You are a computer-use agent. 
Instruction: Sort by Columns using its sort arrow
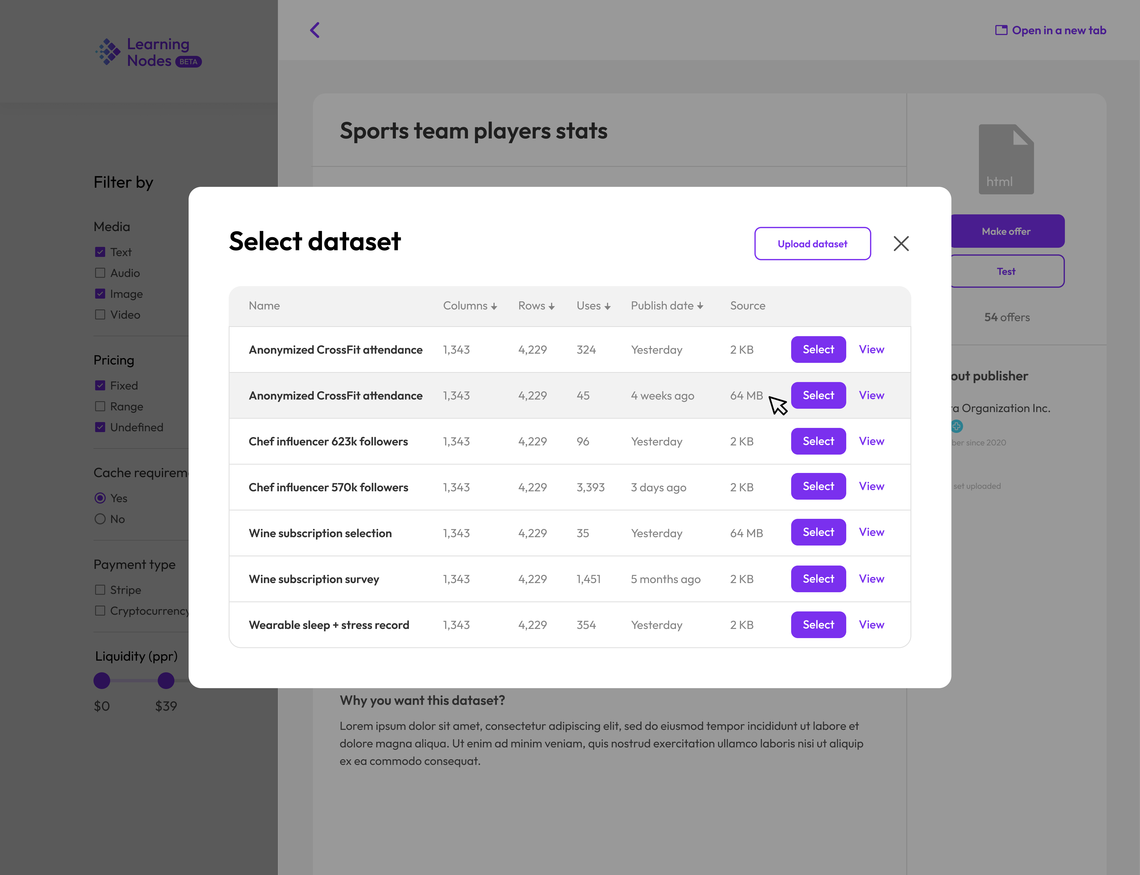(x=494, y=306)
